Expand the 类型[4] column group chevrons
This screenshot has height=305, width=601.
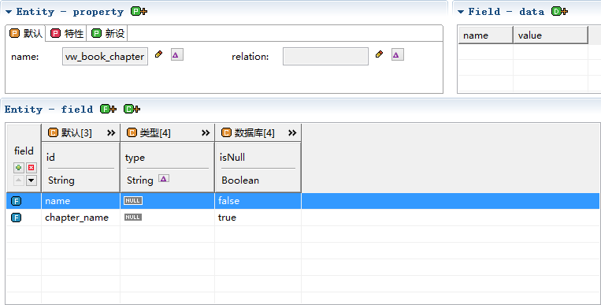pos(206,132)
